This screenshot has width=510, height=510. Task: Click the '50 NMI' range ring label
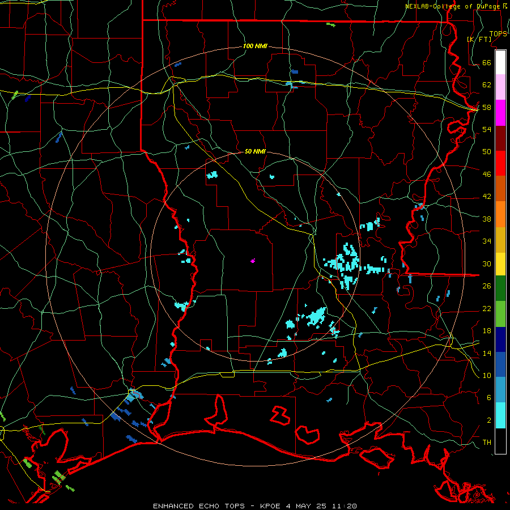256,151
